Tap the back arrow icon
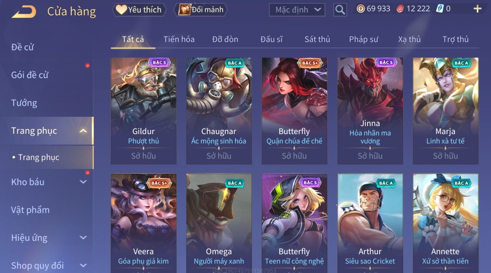The height and width of the screenshot is (273, 491). 24,12
